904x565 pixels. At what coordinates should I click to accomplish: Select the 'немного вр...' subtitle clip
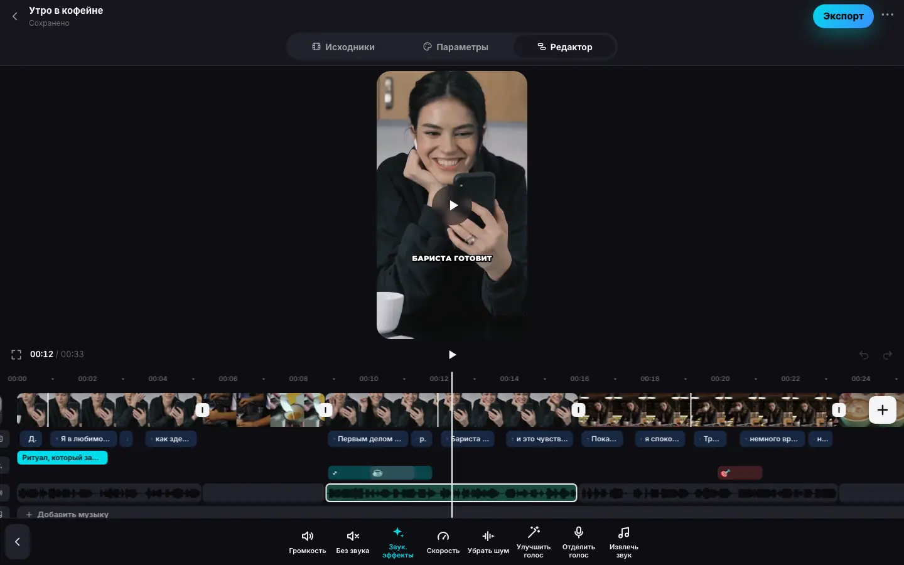tap(773, 439)
